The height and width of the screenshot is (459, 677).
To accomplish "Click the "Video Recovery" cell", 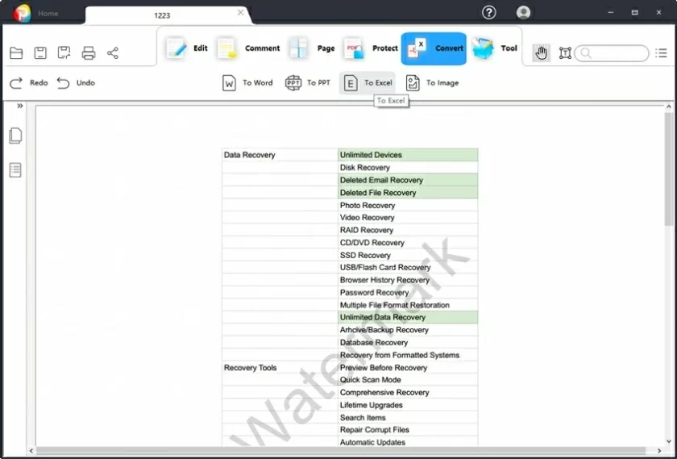I will tap(408, 217).
